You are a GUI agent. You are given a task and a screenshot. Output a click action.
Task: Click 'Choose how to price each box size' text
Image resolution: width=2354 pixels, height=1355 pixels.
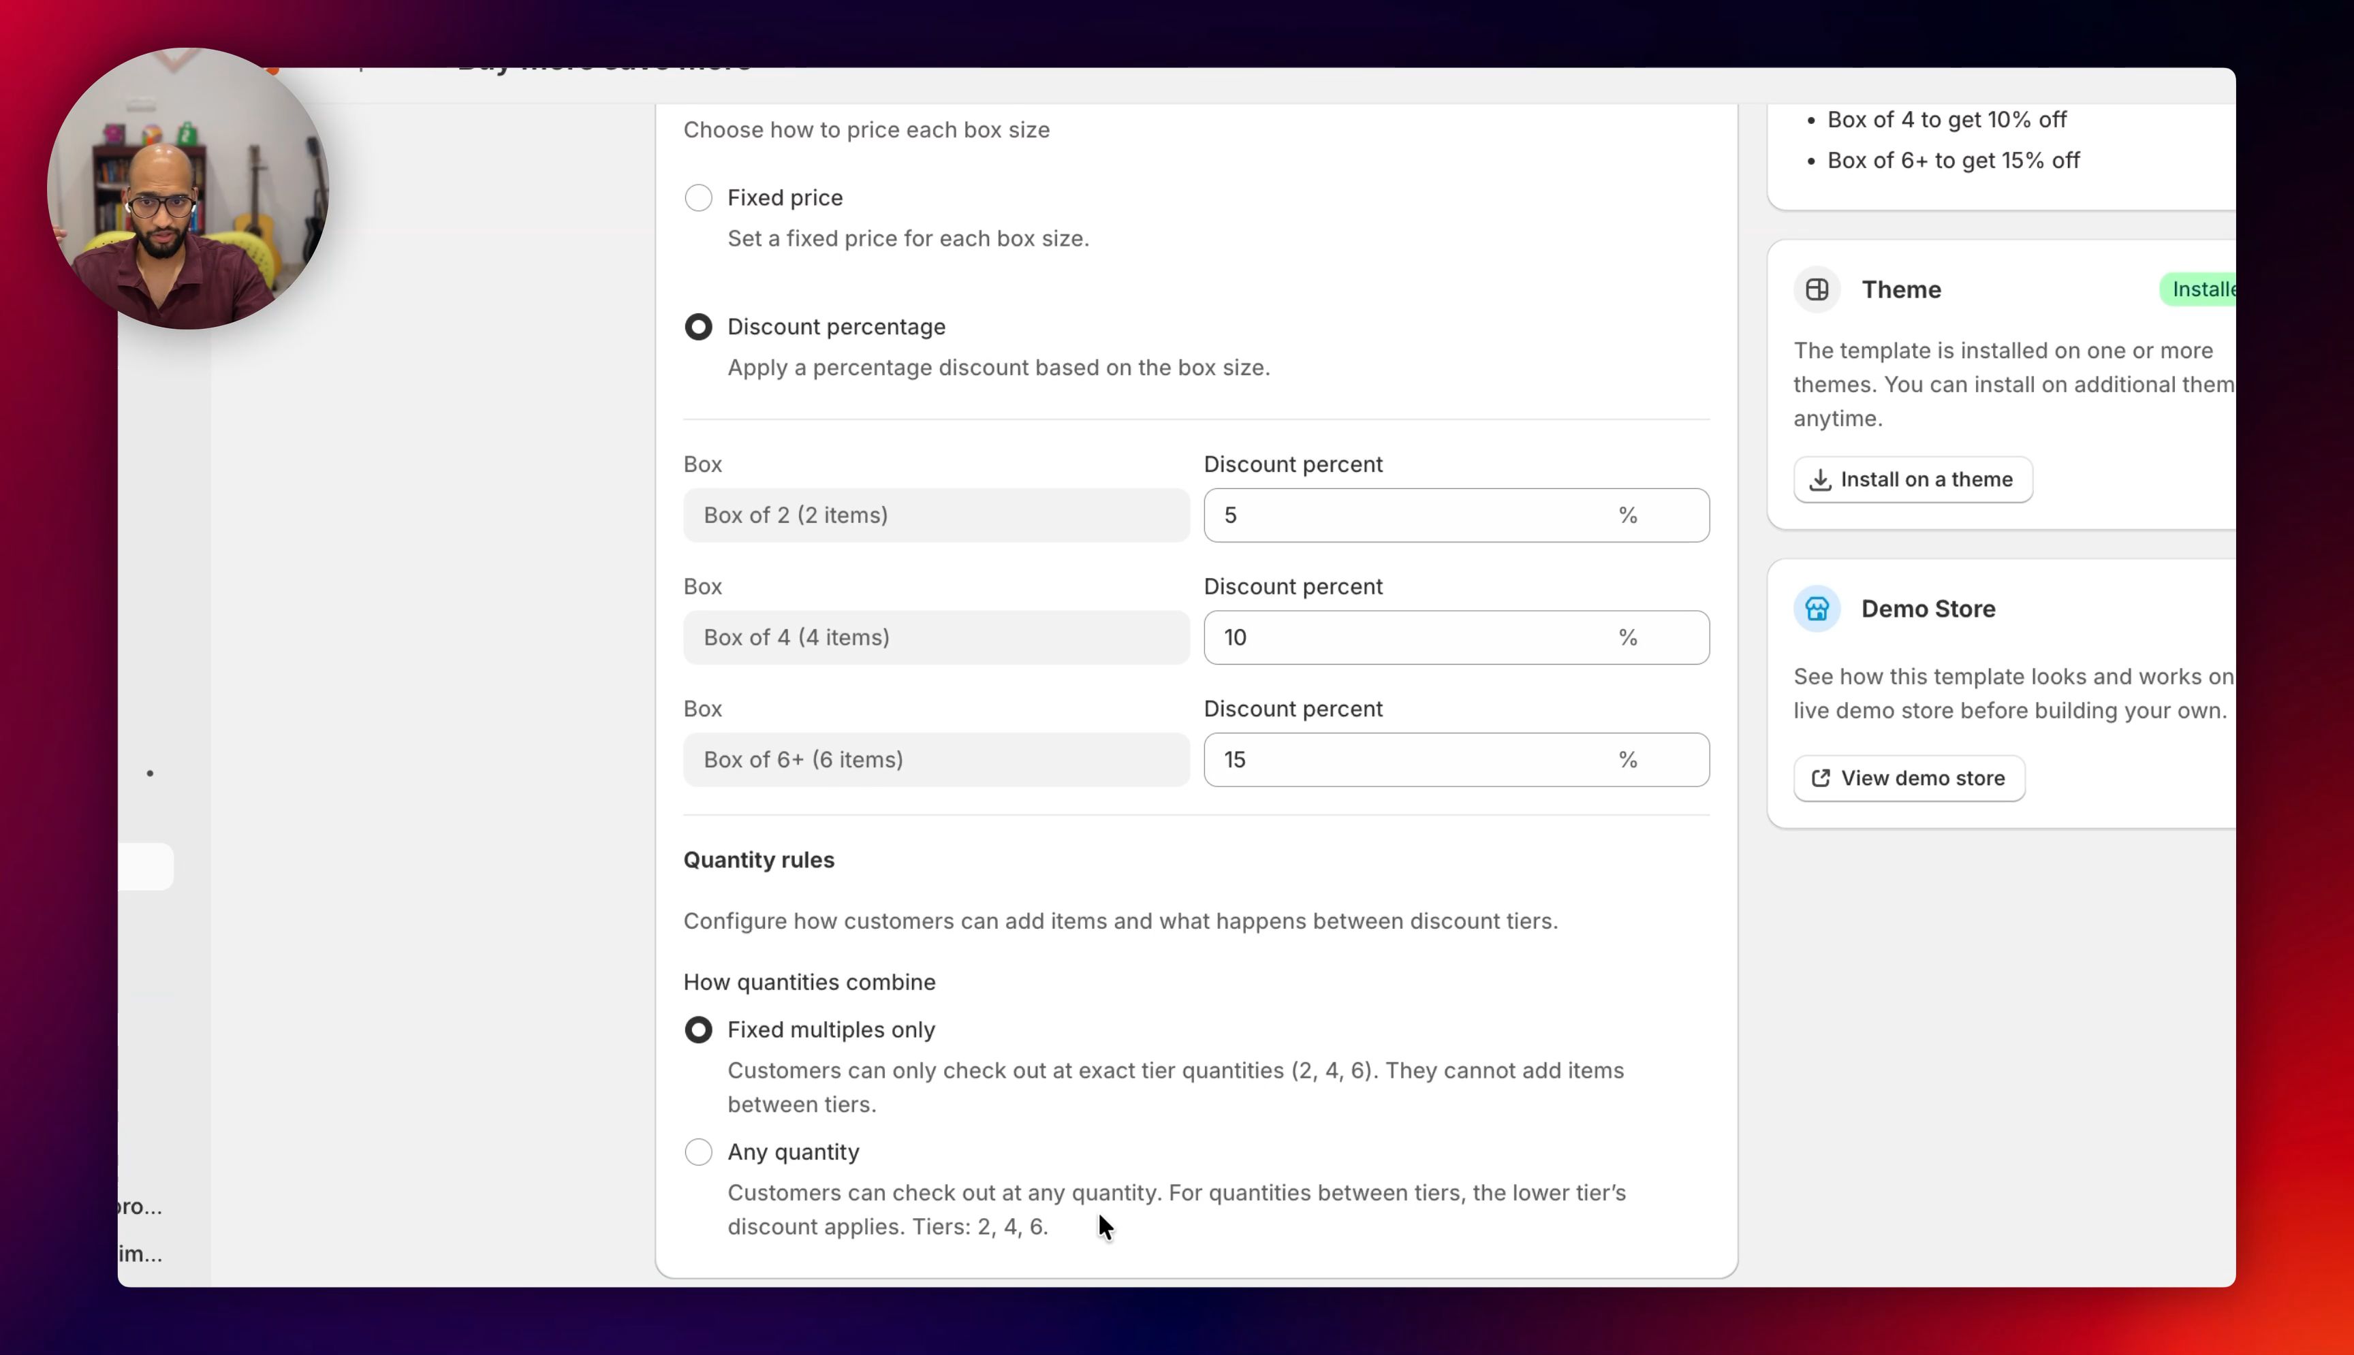(866, 129)
